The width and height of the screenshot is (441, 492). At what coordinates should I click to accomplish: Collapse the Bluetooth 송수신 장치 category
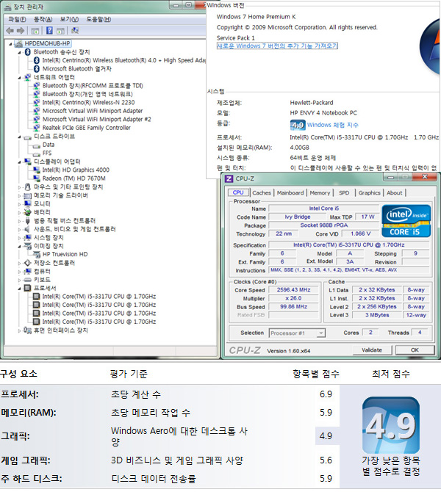19,52
